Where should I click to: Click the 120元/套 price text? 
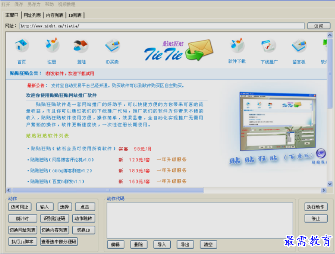click(x=139, y=160)
